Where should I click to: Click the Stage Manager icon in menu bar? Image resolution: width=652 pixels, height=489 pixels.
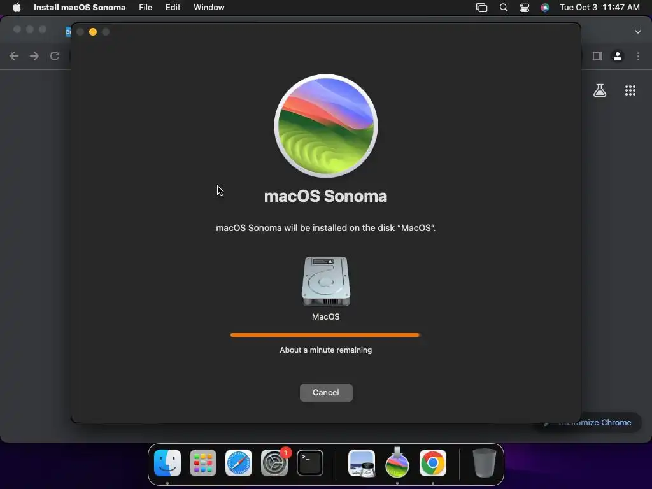point(481,8)
